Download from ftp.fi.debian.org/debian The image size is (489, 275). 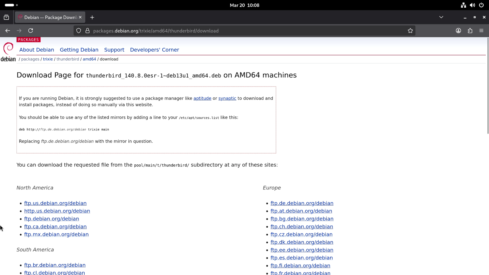300,266
